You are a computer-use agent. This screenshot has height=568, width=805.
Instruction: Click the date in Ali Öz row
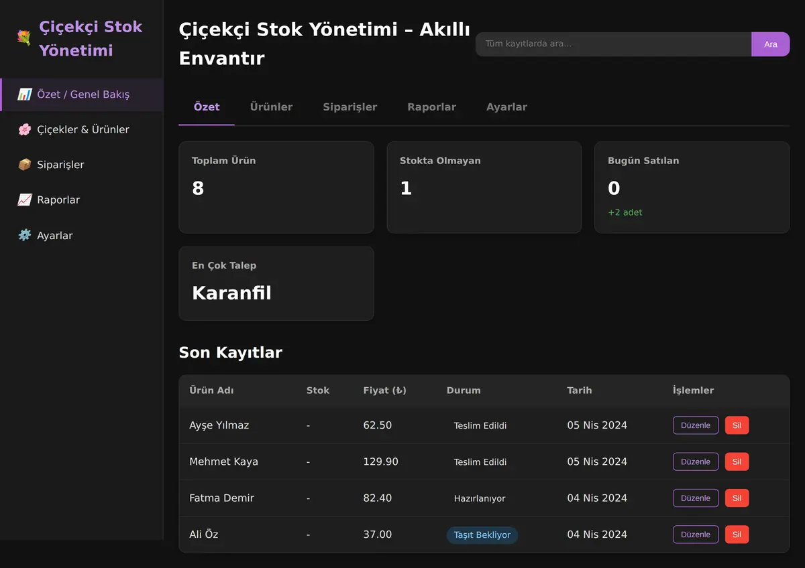597,535
